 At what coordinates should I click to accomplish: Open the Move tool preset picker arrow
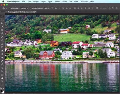click(x=6, y=8)
